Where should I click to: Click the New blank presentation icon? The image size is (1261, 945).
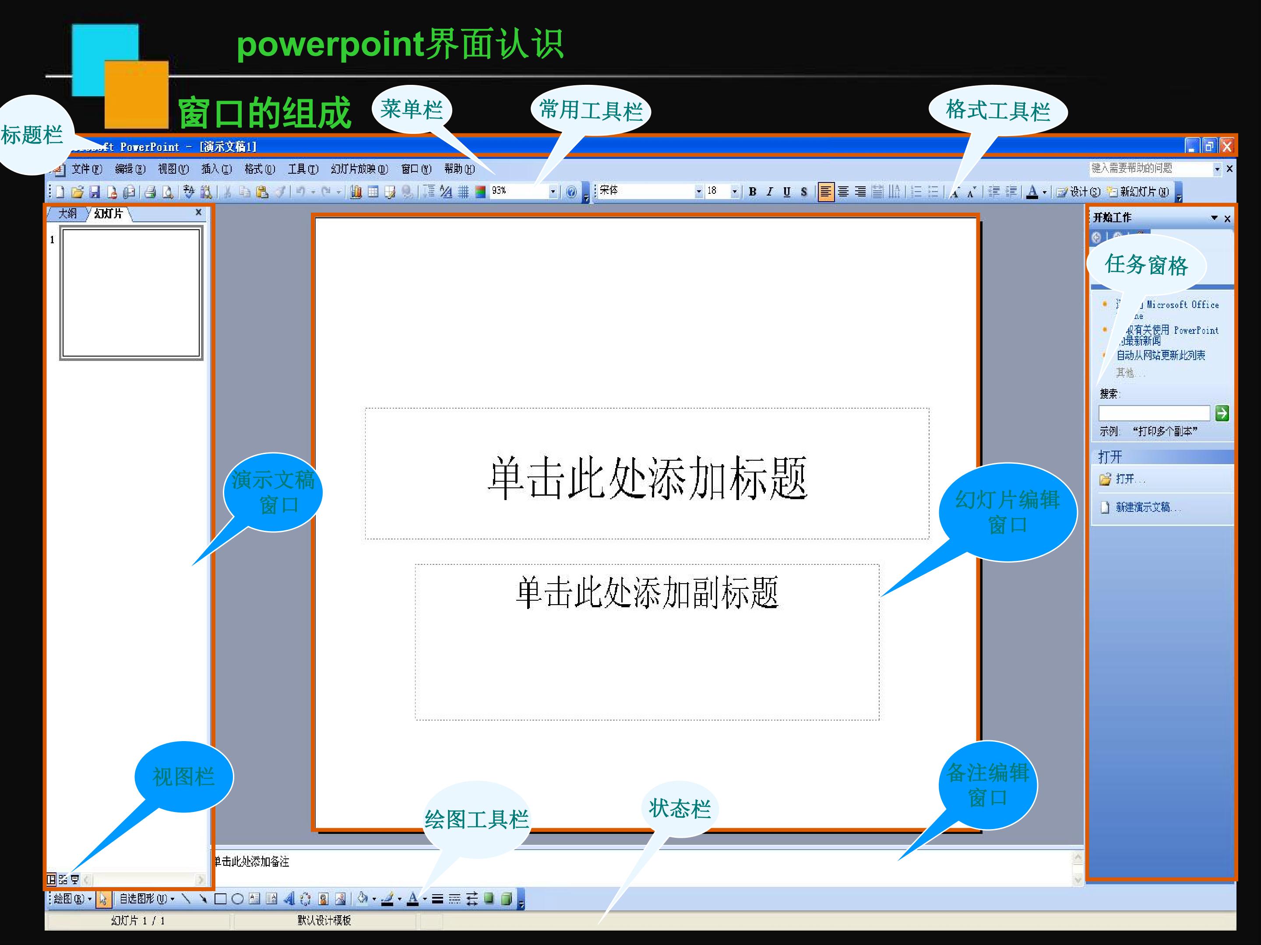[x=60, y=192]
